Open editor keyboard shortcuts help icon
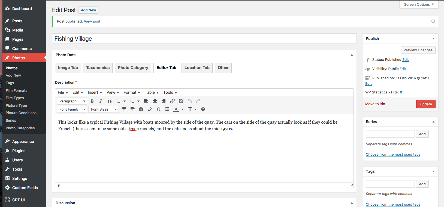The width and height of the screenshot is (444, 207). [203, 109]
